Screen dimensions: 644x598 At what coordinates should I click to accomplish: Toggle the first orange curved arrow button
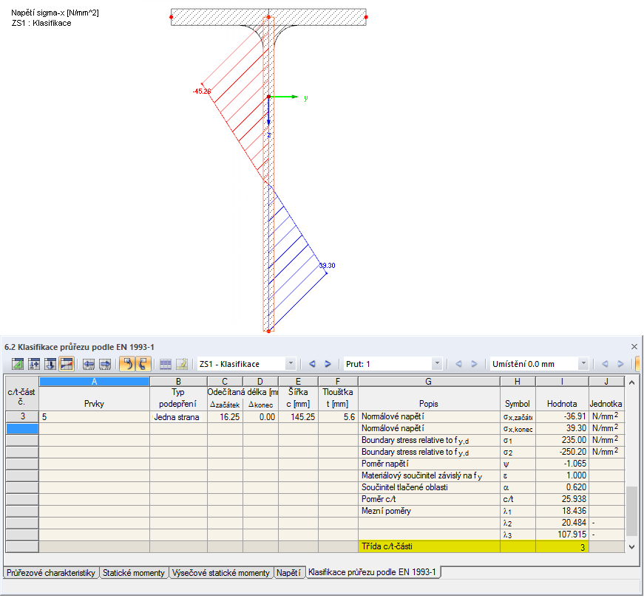[127, 364]
